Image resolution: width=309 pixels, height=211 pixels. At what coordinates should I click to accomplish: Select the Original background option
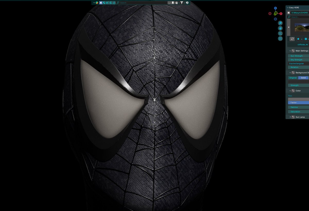(x=293, y=78)
